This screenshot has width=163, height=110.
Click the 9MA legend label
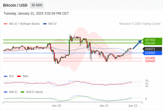[x=25, y=76]
